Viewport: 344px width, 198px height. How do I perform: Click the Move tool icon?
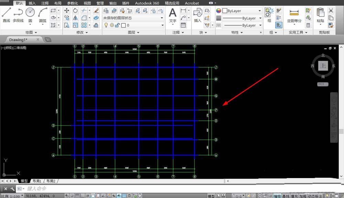tap(67, 11)
